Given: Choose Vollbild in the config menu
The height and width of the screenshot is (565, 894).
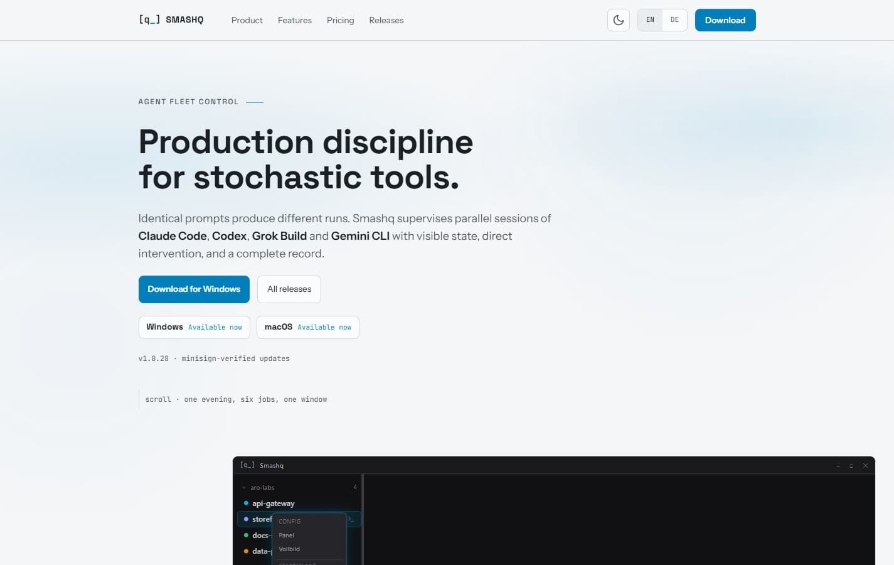Looking at the screenshot, I should [289, 549].
